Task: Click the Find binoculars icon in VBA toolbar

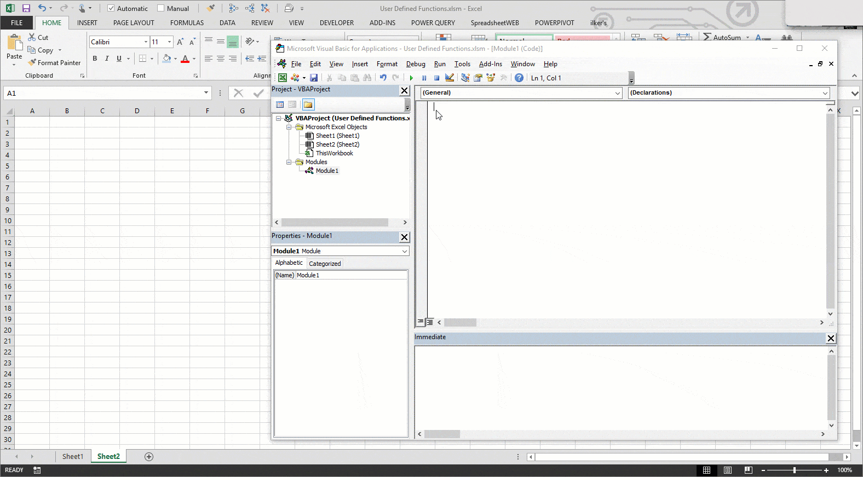Action: pos(367,78)
